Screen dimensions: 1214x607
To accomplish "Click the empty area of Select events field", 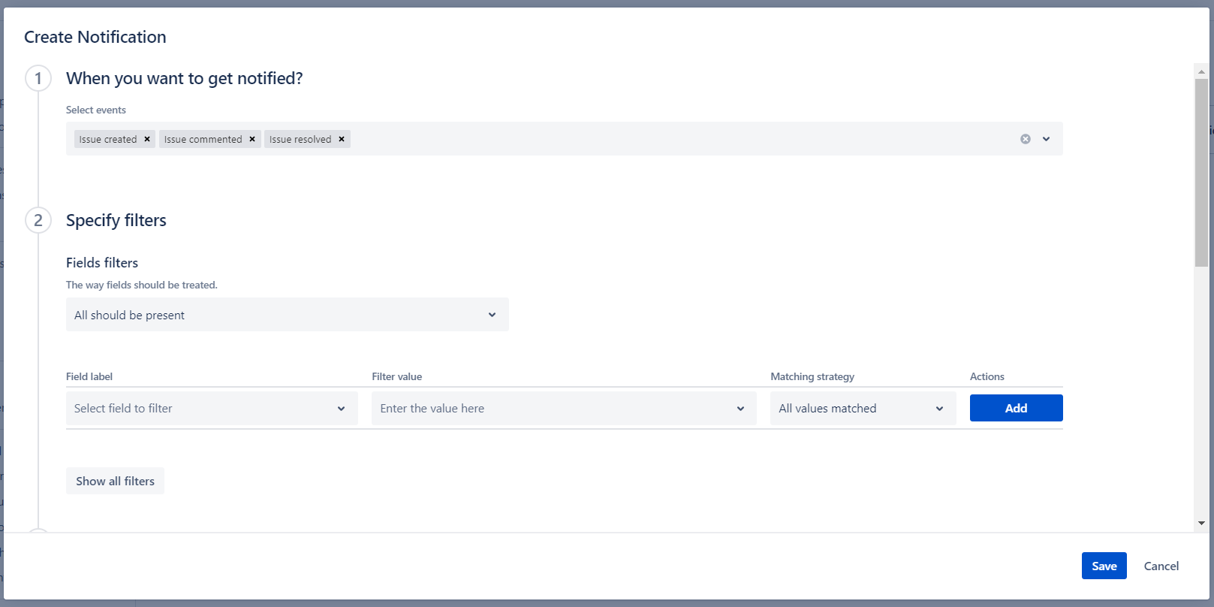I will tap(676, 139).
